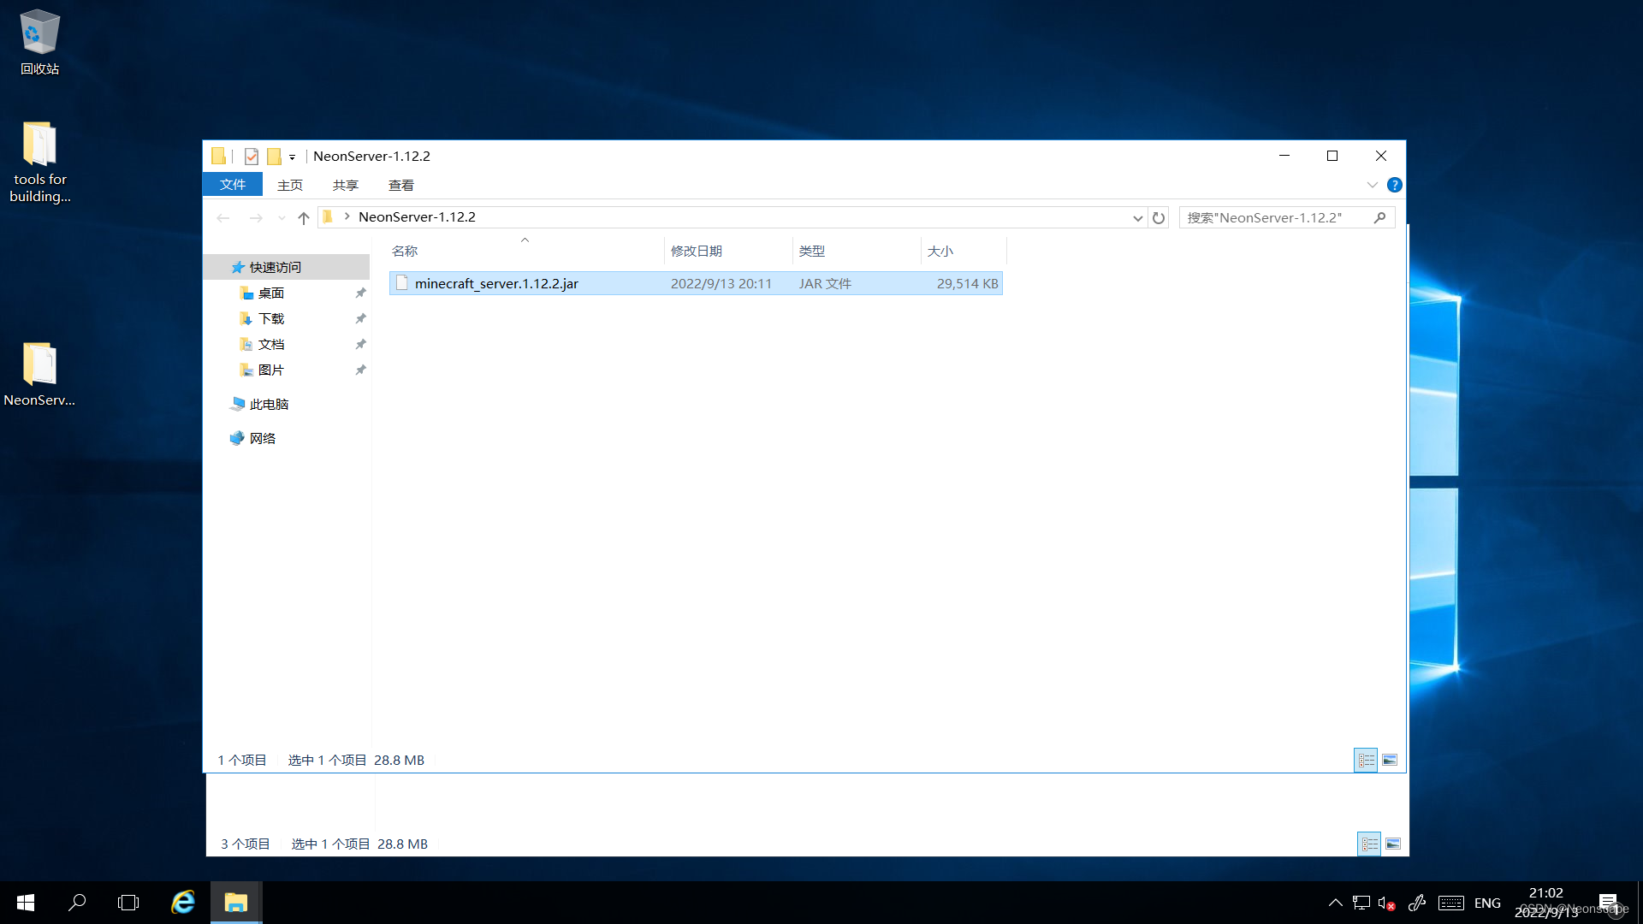Screen dimensions: 1643x924
Task: Open the 查看 ribbon tab
Action: [x=400, y=186]
